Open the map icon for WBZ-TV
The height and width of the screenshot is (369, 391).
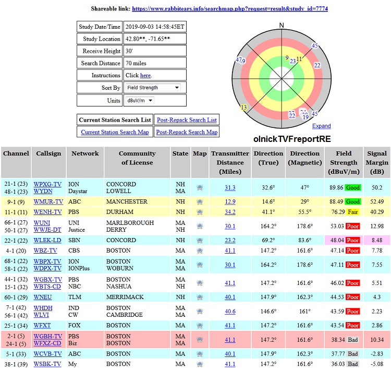coord(199,251)
